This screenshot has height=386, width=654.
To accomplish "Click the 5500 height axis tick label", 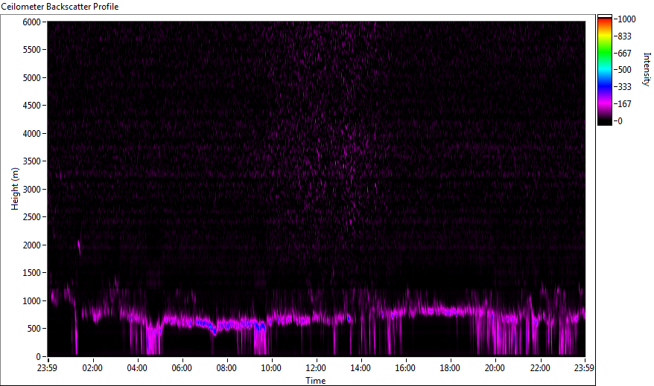I will tap(32, 50).
